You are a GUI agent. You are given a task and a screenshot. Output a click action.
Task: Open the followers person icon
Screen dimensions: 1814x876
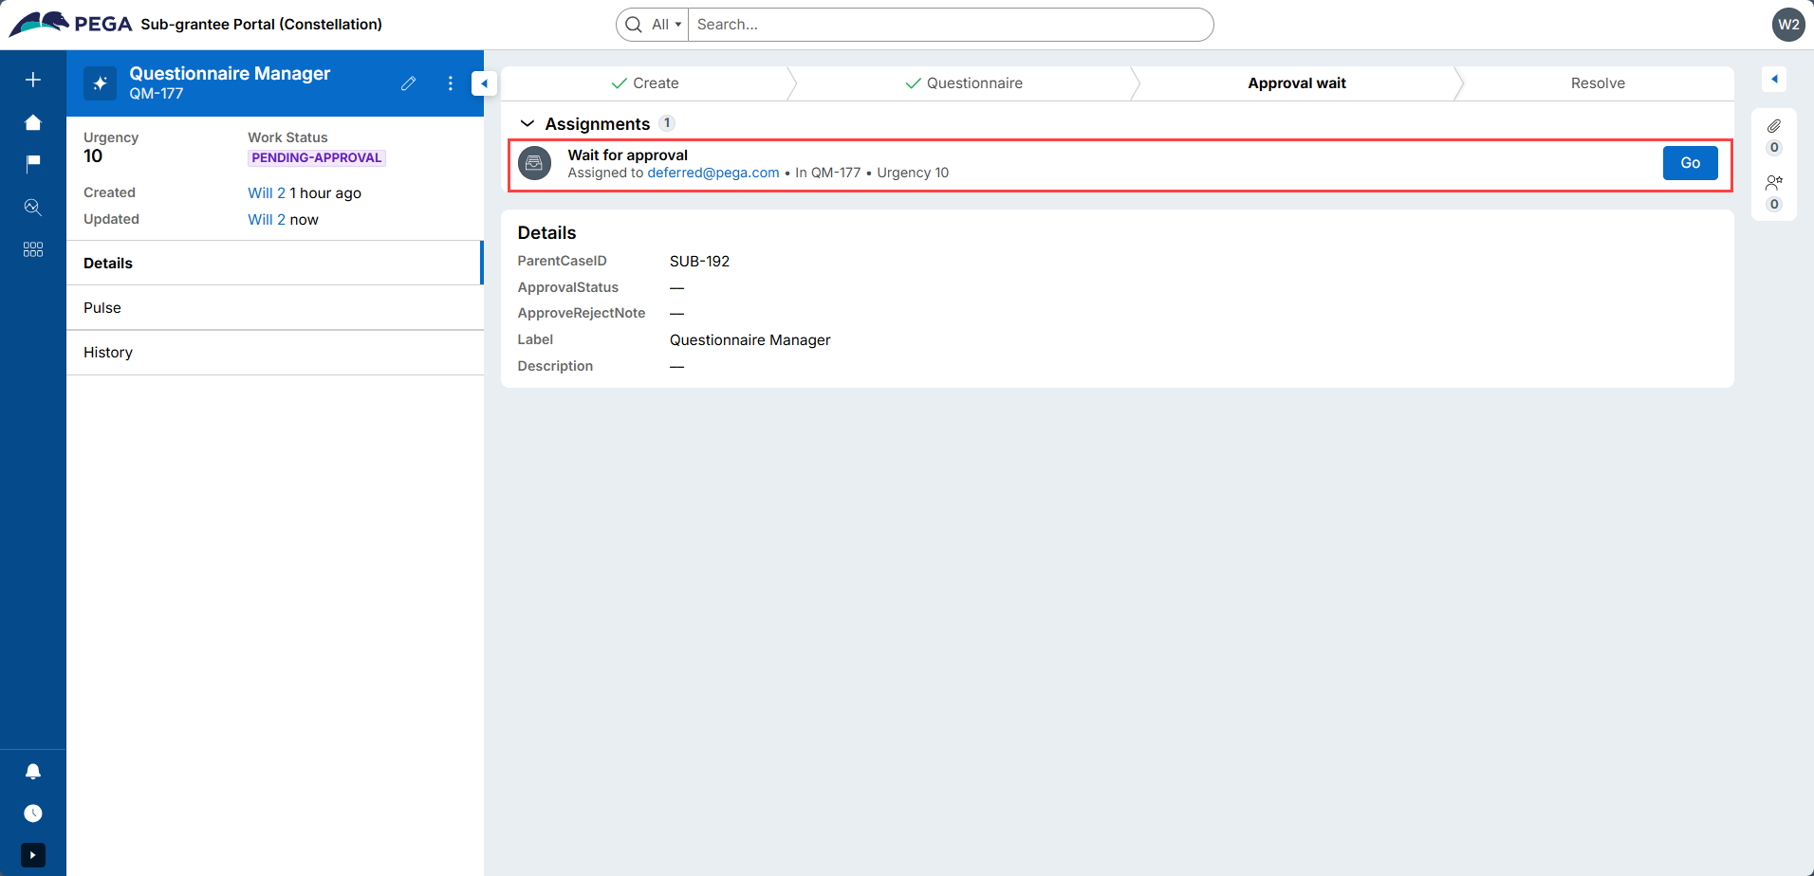pyautogui.click(x=1773, y=183)
